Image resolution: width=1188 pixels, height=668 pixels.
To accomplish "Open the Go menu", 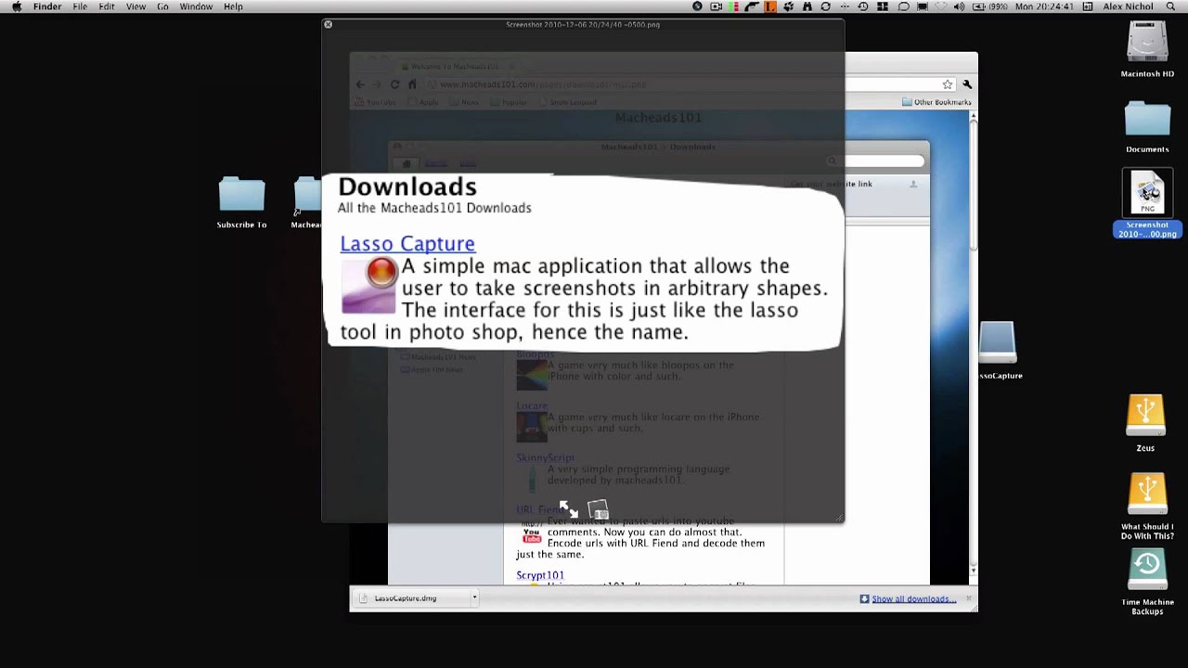I will (162, 6).
